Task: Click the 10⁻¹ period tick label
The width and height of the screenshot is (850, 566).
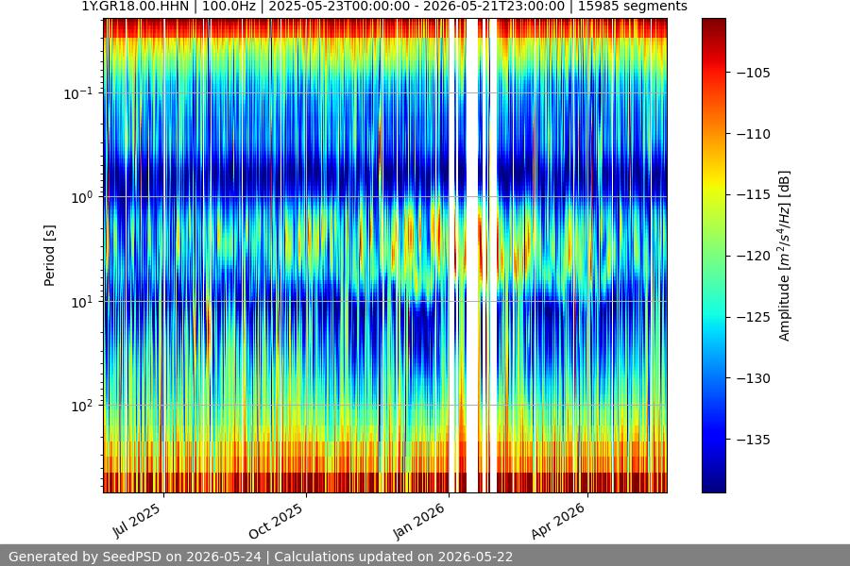Action: coord(77,93)
